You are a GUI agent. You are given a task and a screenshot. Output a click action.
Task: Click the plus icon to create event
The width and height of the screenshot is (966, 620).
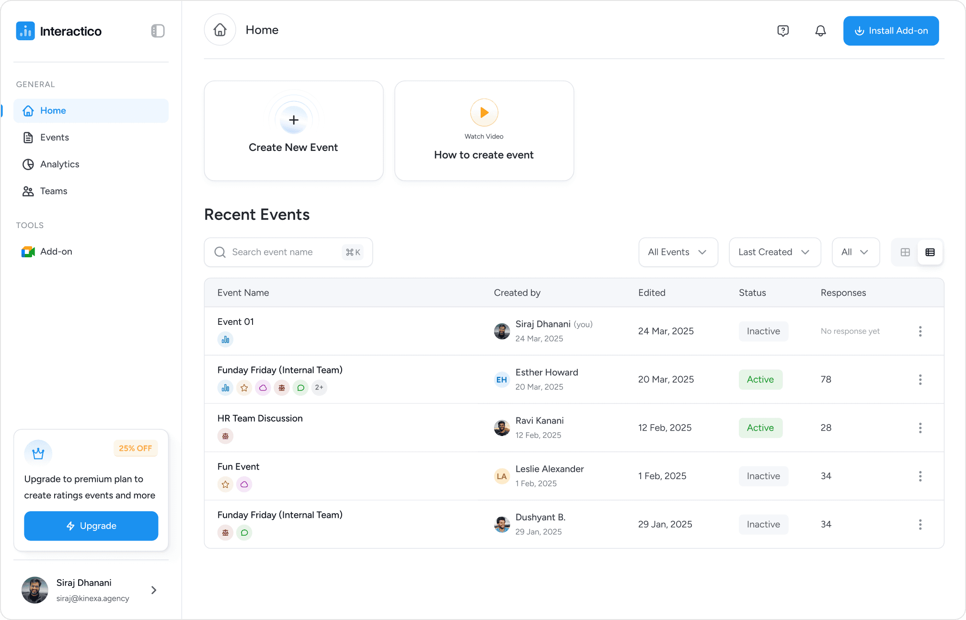click(294, 120)
